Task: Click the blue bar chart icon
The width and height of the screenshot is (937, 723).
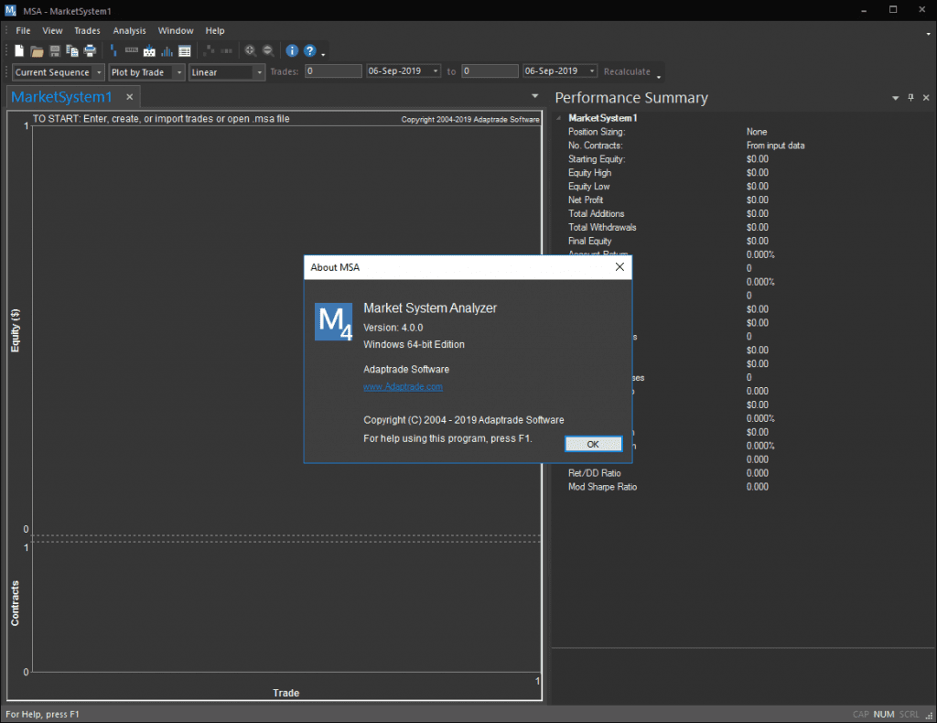Action: (x=167, y=51)
